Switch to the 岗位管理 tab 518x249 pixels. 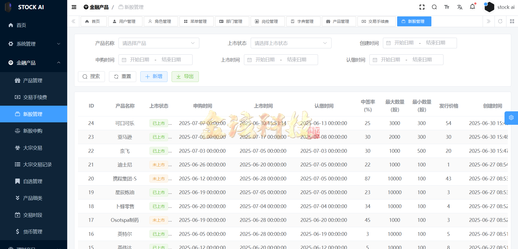pos(268,21)
